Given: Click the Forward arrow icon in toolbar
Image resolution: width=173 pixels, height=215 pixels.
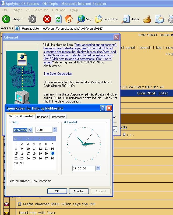Looking at the screenshot, I should click(32, 19).
